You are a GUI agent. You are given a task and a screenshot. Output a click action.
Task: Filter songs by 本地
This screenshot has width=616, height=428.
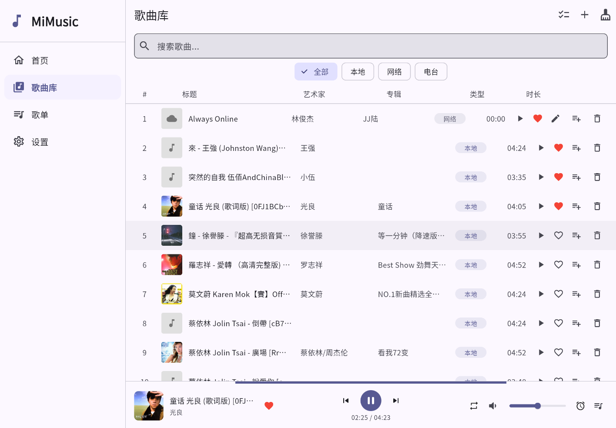pos(358,72)
